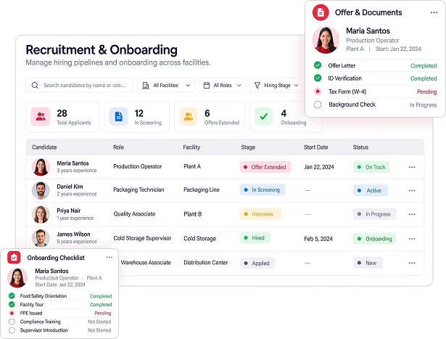Open the Hiring Stage filter dropdown
The width and height of the screenshot is (446, 339).
(276, 85)
